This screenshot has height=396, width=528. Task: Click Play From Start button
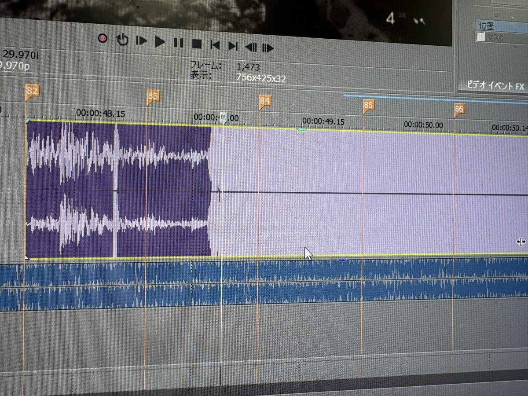(x=141, y=41)
